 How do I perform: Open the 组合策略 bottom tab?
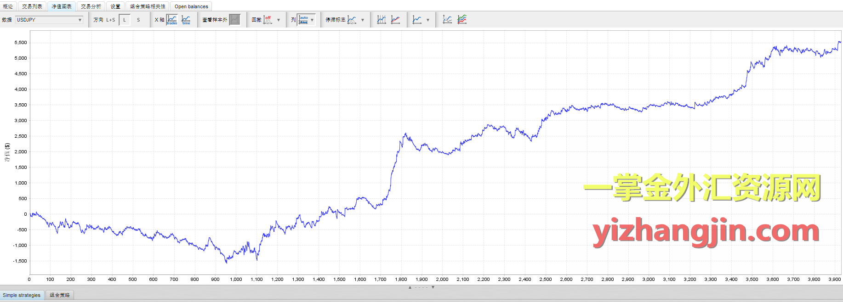(x=60, y=295)
